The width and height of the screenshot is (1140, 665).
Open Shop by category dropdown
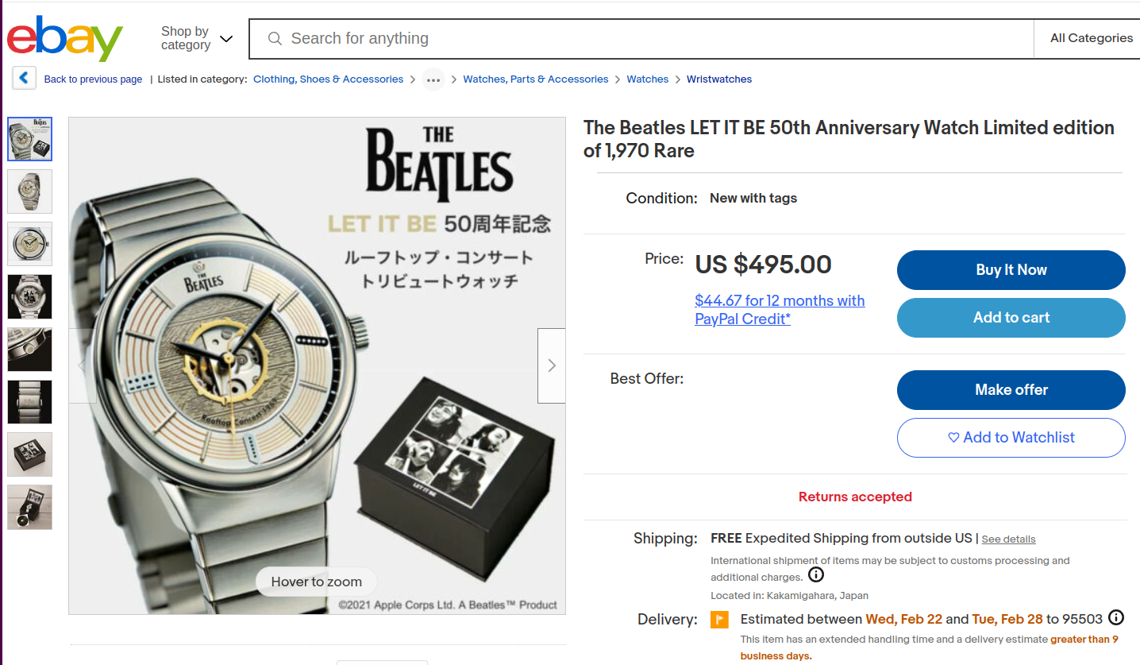[x=197, y=38]
